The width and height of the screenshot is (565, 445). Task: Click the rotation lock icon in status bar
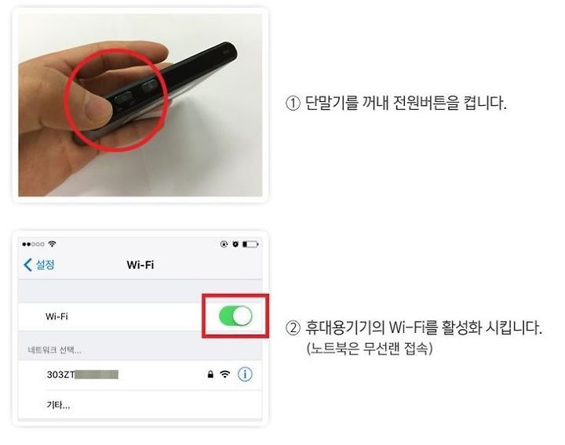224,244
